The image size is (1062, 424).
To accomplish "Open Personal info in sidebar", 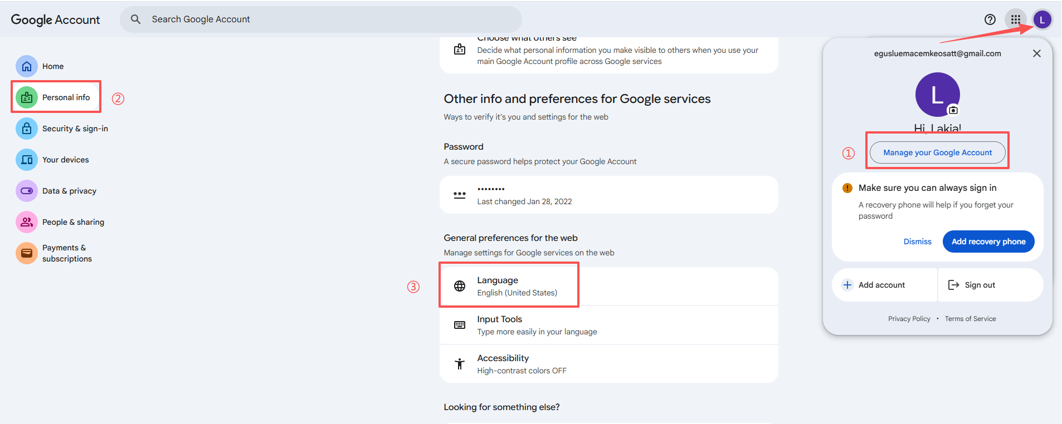I will (x=56, y=97).
